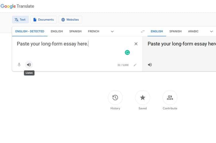216x143 pixels.
Task: Click the 32 / 5,000 character counter
Action: (x=123, y=65)
